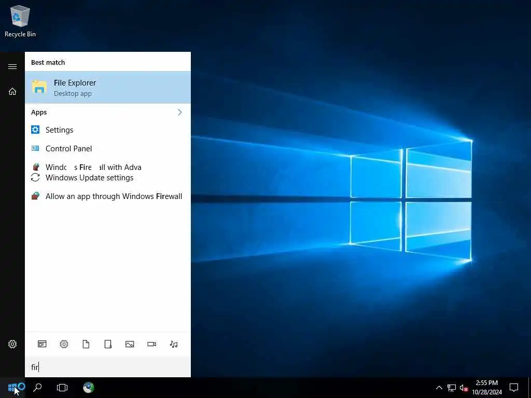Show hidden system tray icons
Viewport: 531px width, 398px height.
pyautogui.click(x=439, y=388)
